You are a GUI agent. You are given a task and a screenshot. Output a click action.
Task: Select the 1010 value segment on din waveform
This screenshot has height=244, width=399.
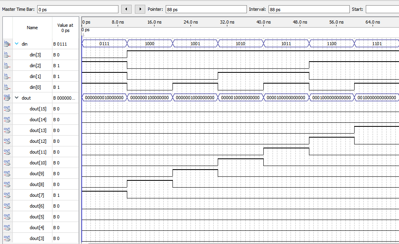[x=241, y=43]
